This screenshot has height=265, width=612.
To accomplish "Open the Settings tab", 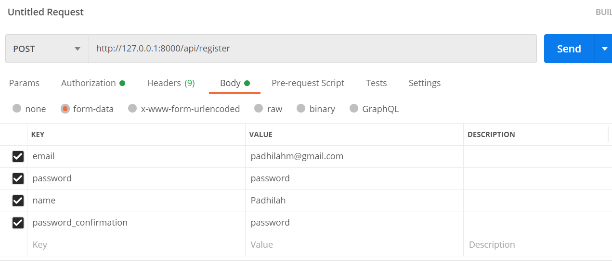I will (424, 83).
